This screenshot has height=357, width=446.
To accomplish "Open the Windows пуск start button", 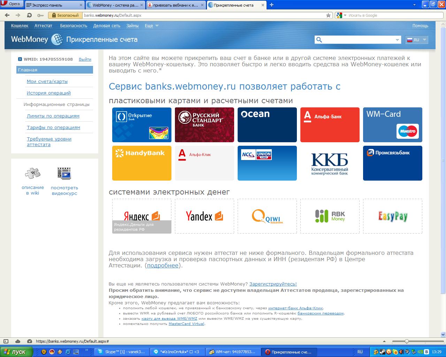I will click(x=16, y=352).
